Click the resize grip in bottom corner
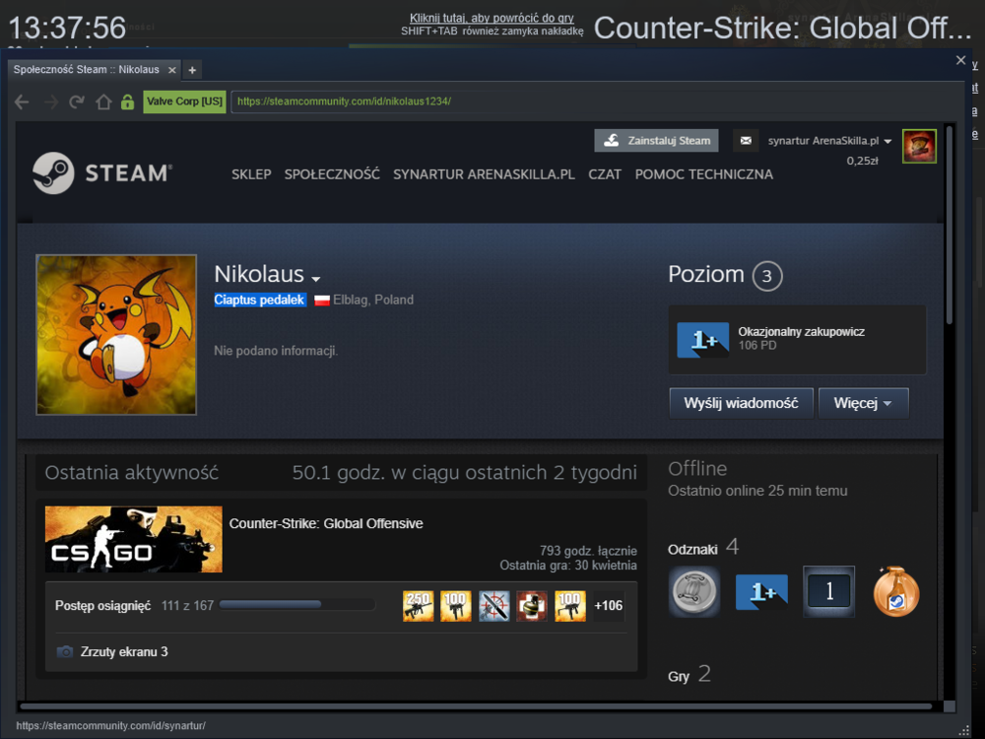 tap(964, 729)
